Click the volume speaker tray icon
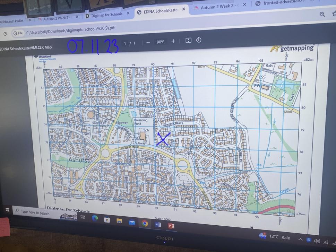The width and height of the screenshot is (336, 252). point(317,241)
